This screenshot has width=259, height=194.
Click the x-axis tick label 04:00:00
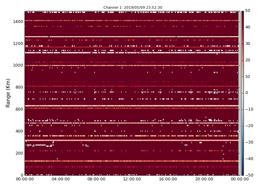click(61, 179)
